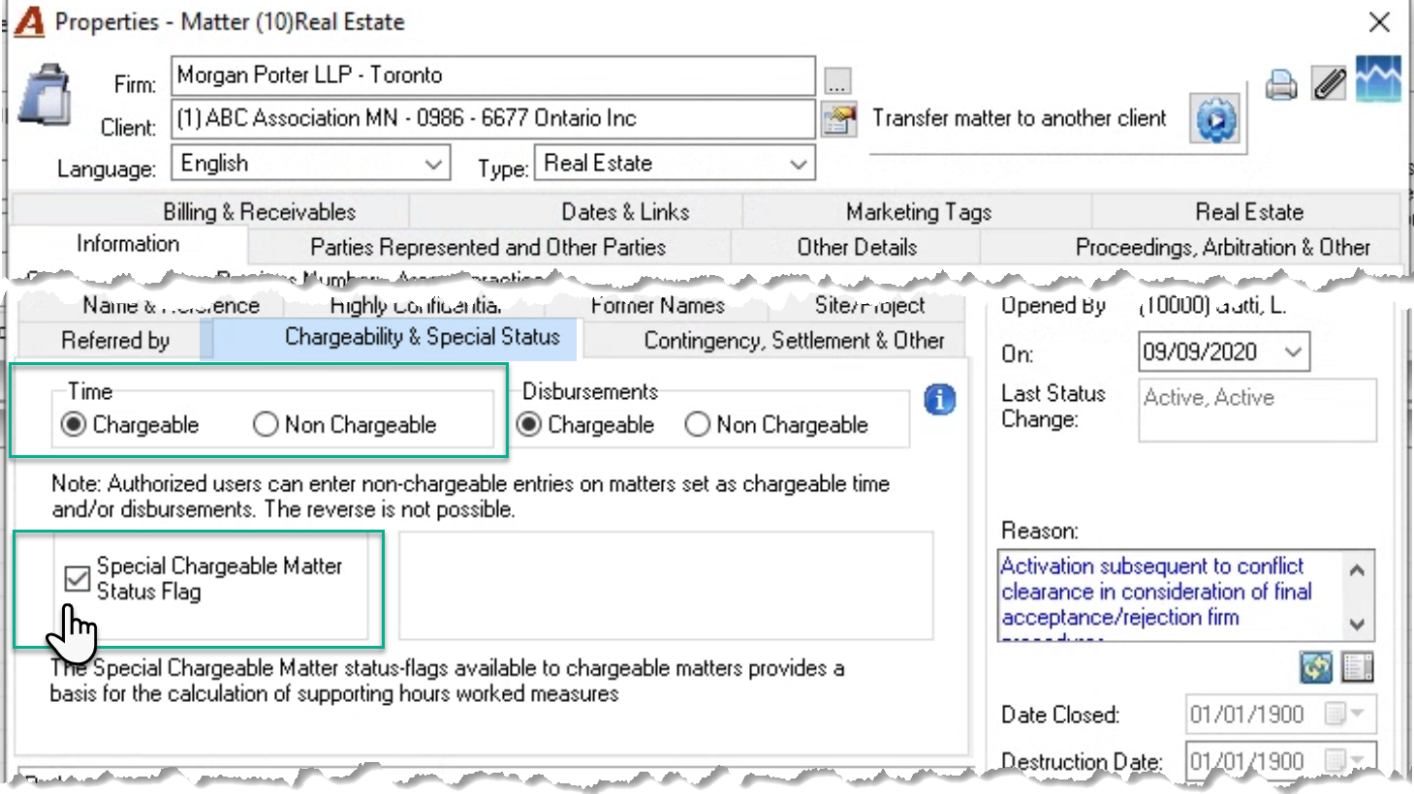Switch to Billing & Receivables tab
The height and width of the screenshot is (794, 1414).
tap(259, 211)
